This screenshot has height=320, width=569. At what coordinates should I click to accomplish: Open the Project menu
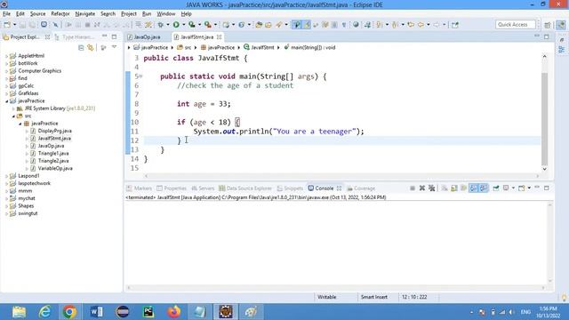(129, 14)
